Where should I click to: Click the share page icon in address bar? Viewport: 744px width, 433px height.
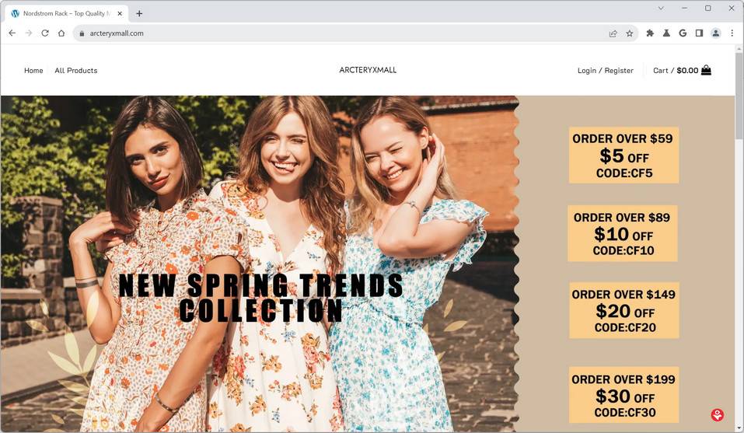(613, 33)
